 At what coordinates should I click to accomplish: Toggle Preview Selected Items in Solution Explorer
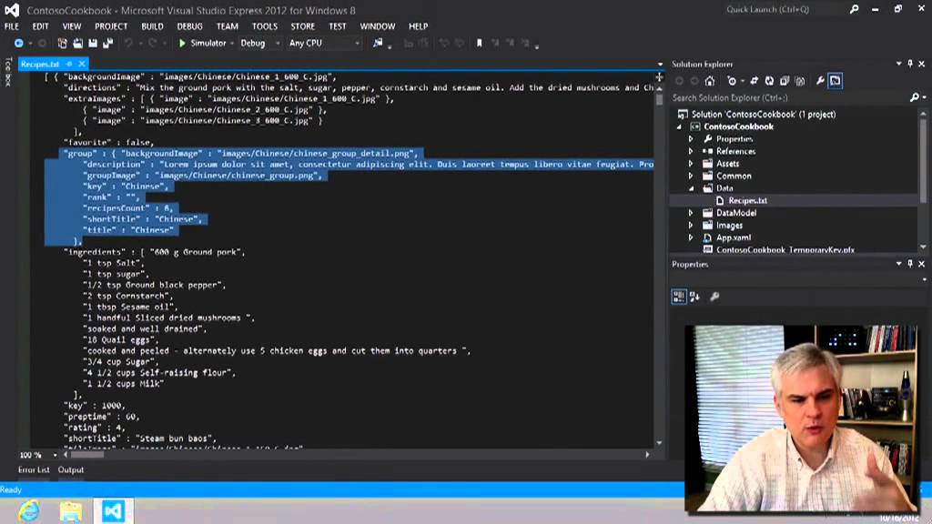click(836, 81)
